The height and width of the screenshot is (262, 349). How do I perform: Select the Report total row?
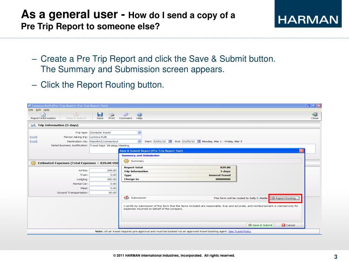(x=179, y=167)
